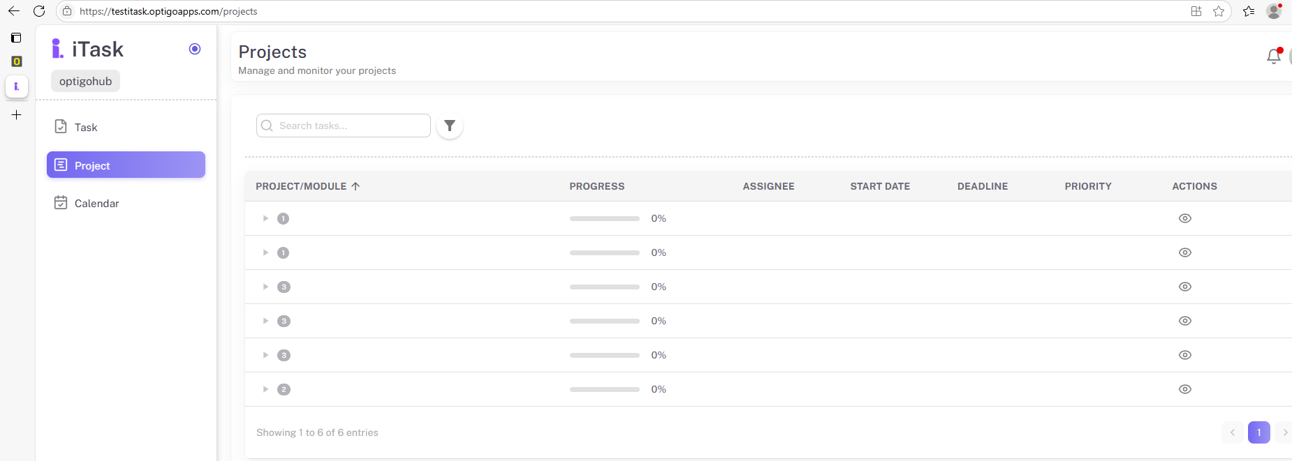Screen dimensions: 1292x461
Task: Focus the Search tasks input field
Action: click(349, 126)
